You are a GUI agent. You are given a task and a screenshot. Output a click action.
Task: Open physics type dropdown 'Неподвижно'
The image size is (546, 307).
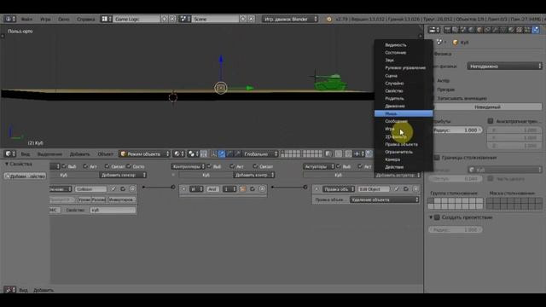(504, 67)
